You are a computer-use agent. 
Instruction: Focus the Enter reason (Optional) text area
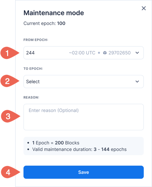point(84,117)
